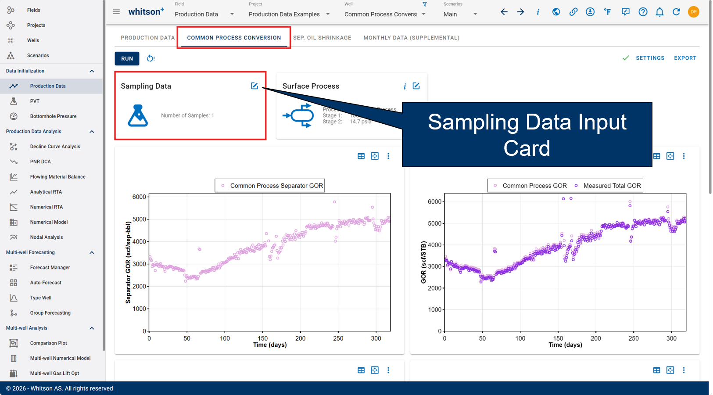Click the download icon in top bar
Screen dimensions: 713x395
point(590,12)
